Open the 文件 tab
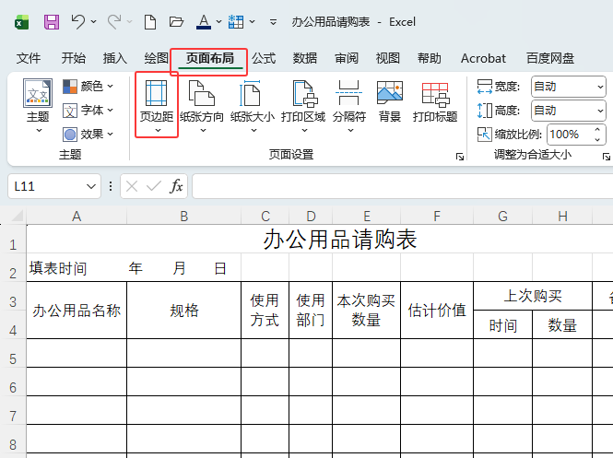This screenshot has height=458, width=613. coord(29,58)
